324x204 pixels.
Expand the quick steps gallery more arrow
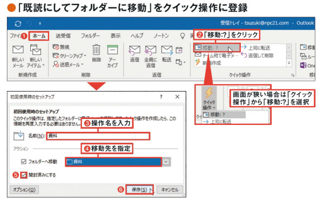[289, 63]
